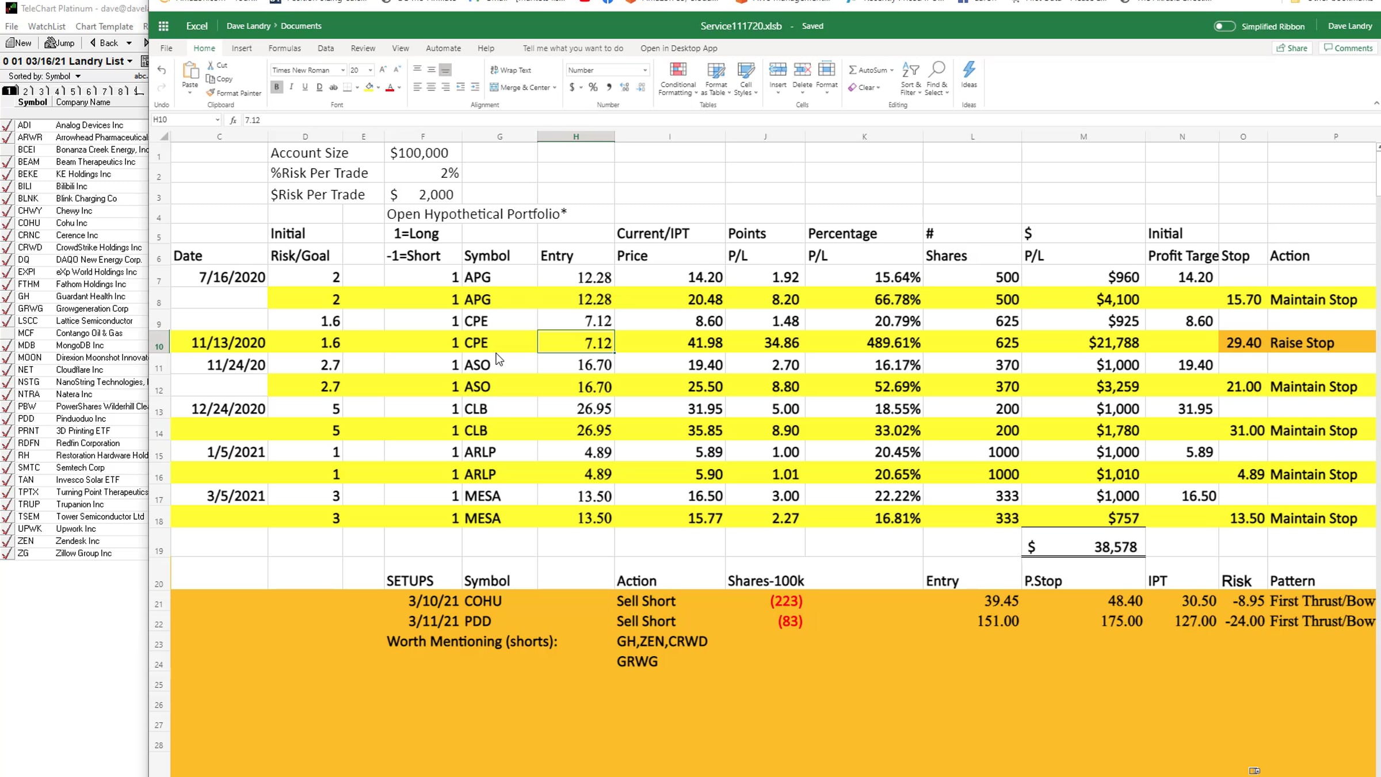
Task: Expand the AutoSum dropdown arrow
Action: (x=891, y=70)
